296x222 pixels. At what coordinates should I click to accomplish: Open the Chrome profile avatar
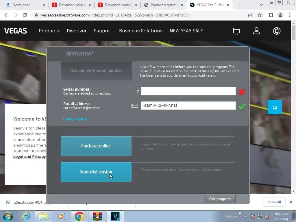tap(280, 15)
